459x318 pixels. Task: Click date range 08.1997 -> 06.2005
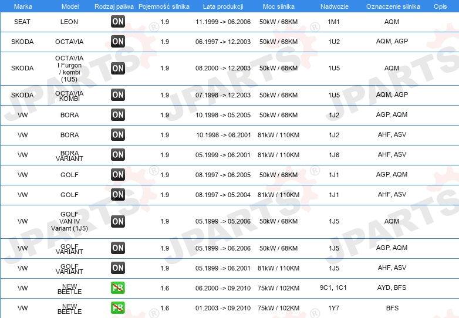coord(223,175)
